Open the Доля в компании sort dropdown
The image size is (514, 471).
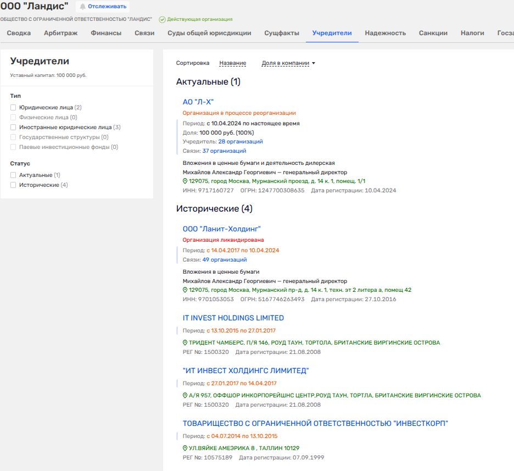288,63
